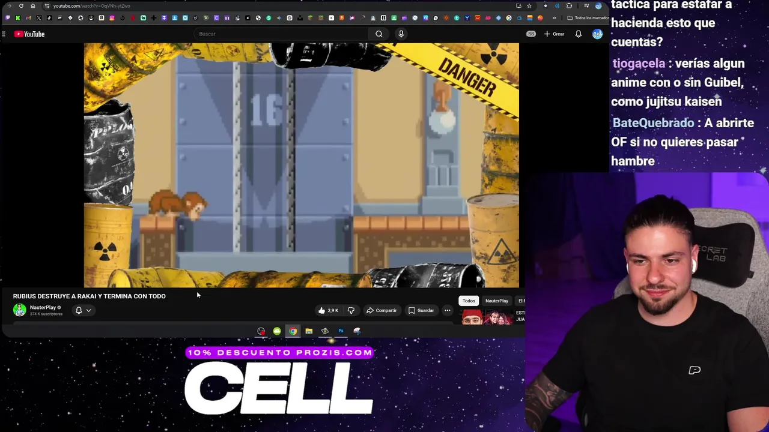769x432 pixels.
Task: Like the video with 2,9 K likes
Action: (x=328, y=310)
